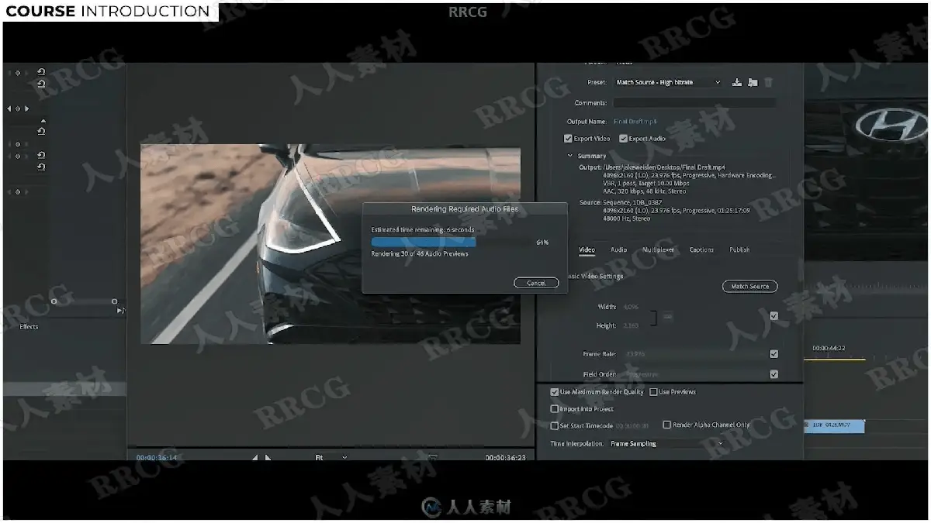This screenshot has height=523, width=931.
Task: Click the 00:00:44:22 timecode in the timeline
Action: coord(829,349)
